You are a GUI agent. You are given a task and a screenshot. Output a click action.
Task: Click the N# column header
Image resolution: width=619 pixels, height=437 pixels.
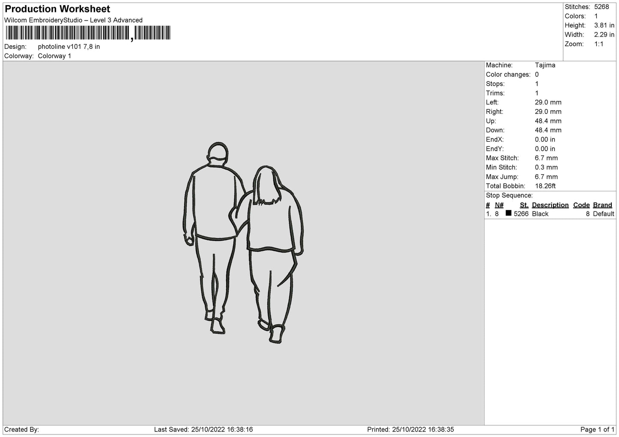pyautogui.click(x=499, y=205)
